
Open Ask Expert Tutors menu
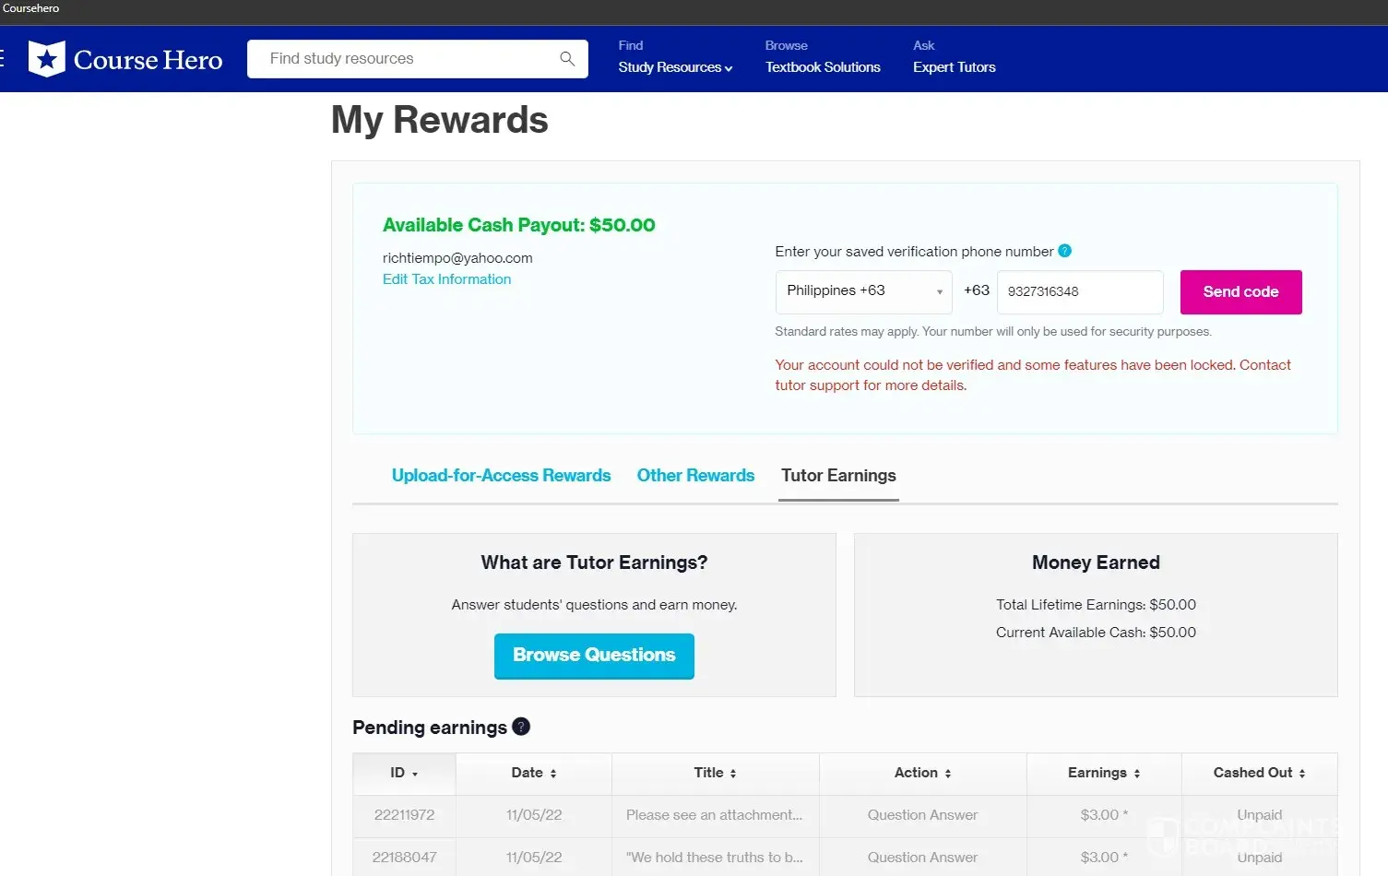(x=954, y=67)
